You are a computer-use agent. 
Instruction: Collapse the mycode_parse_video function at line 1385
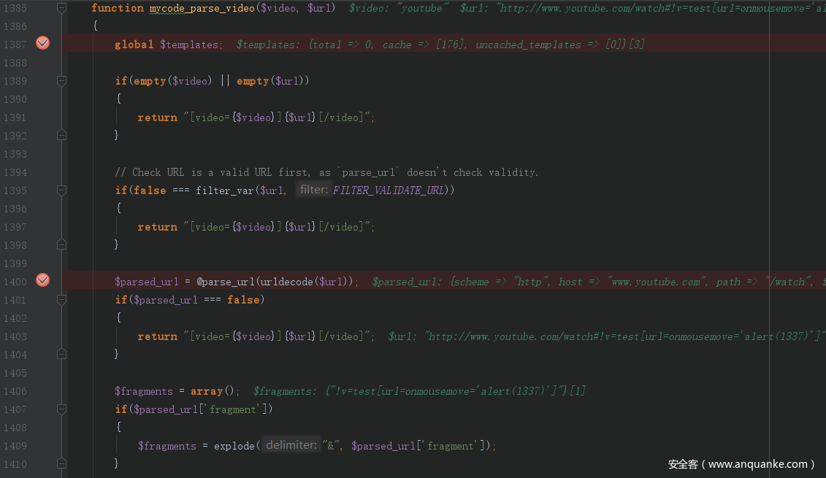pos(61,8)
